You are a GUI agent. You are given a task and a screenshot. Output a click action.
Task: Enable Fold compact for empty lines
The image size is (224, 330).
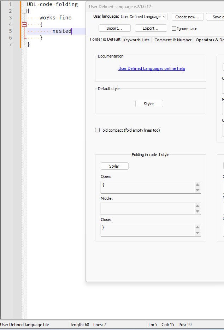coord(97,130)
